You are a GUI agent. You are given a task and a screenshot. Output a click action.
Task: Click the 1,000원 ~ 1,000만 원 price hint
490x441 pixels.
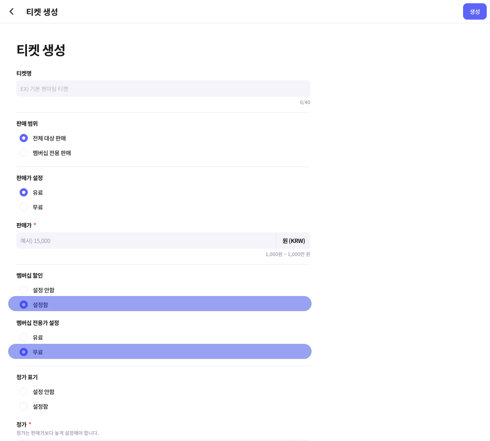pos(287,254)
